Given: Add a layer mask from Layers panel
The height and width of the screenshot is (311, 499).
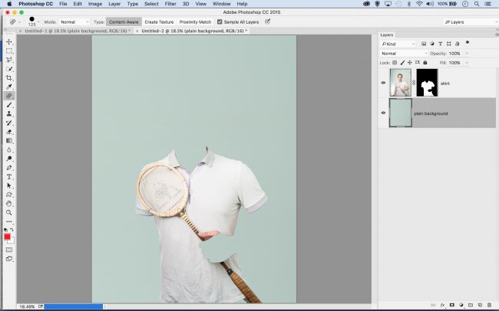Looking at the screenshot, I should click(452, 305).
